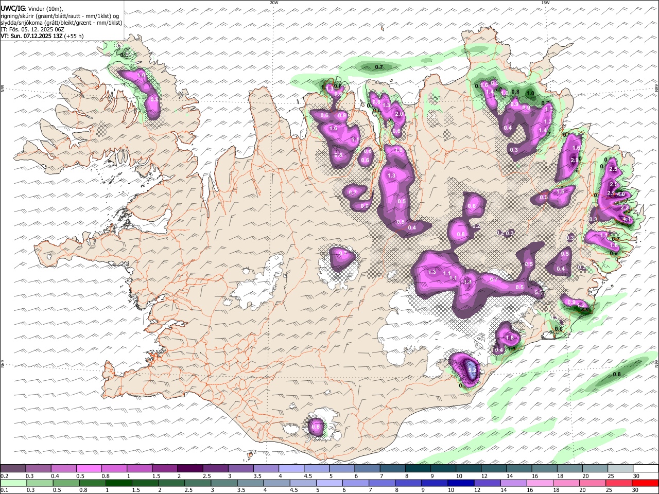Click the darkest purple 2–2.5 swatch in upper scale
This screenshot has width=659, height=494.
tap(190, 469)
